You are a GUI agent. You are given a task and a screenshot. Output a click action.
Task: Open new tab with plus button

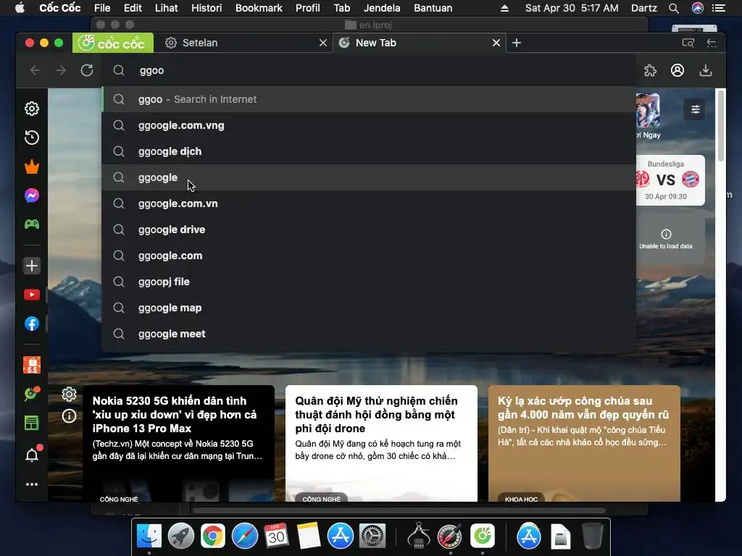[517, 43]
